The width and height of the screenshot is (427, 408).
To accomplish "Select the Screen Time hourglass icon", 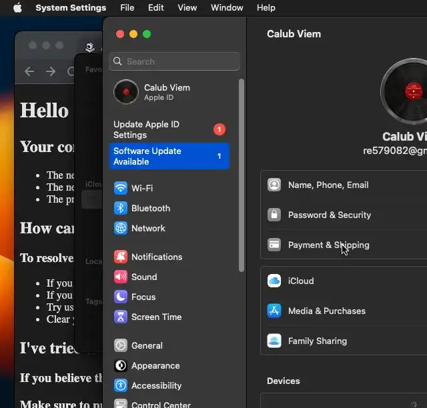I will pyautogui.click(x=121, y=317).
